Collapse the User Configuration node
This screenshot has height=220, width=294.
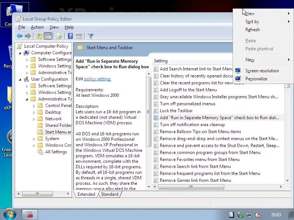click(x=20, y=80)
